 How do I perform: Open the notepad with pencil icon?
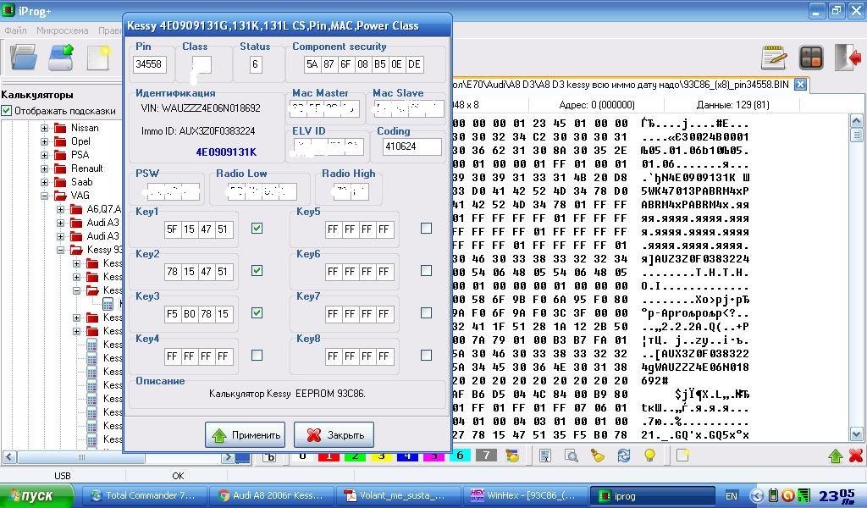[x=774, y=57]
